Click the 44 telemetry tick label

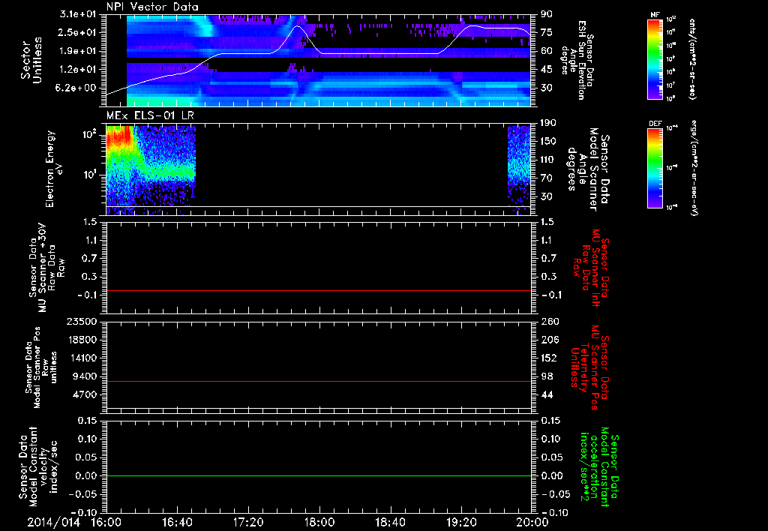click(x=547, y=394)
